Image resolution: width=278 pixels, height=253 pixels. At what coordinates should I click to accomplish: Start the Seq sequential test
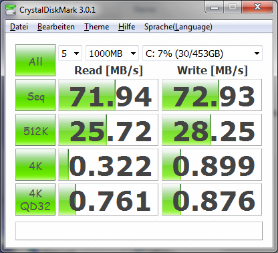[x=35, y=95]
